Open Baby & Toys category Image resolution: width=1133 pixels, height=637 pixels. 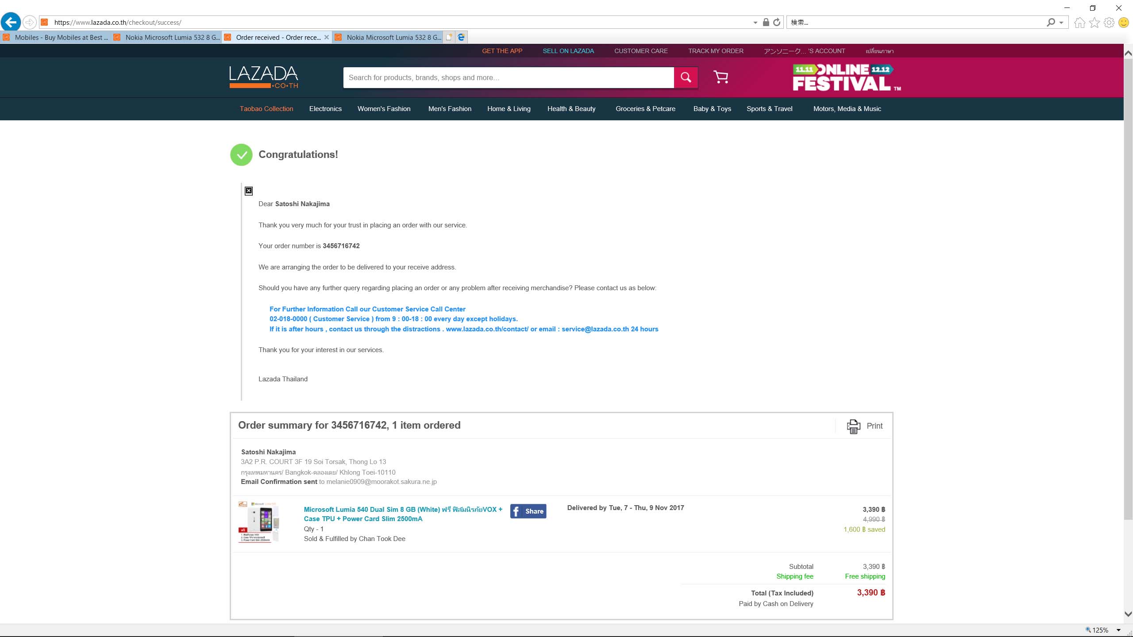[x=712, y=109]
